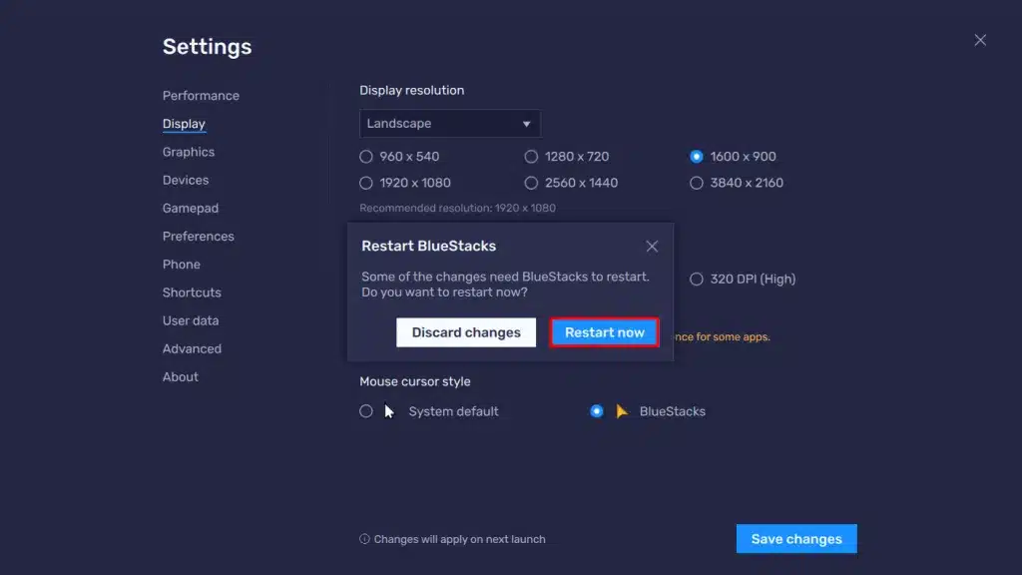The height and width of the screenshot is (575, 1022).
Task: Go to the Display settings tab
Action: point(184,124)
